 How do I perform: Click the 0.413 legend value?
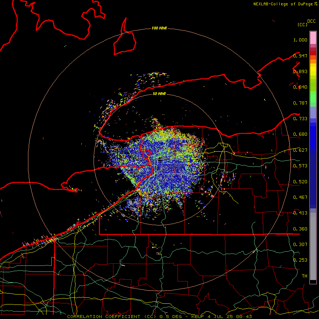pos(300,213)
